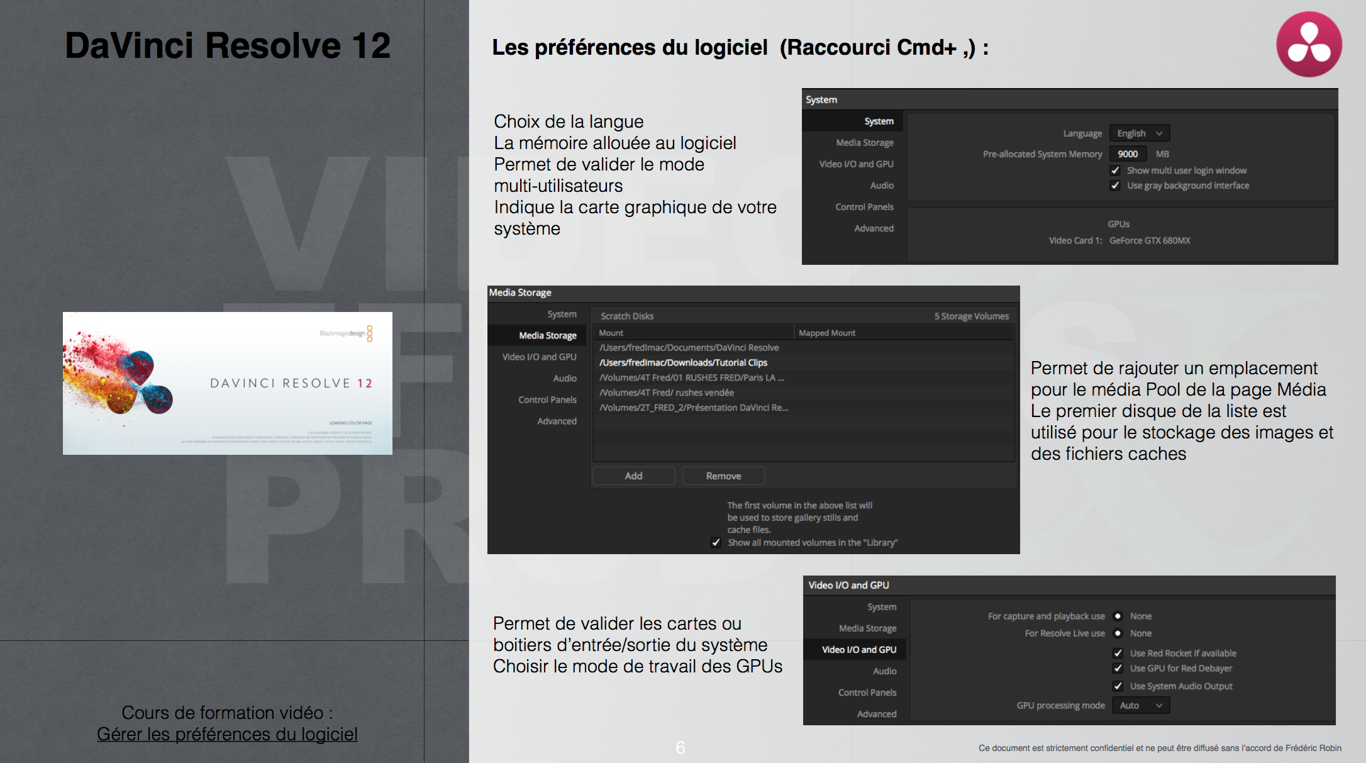Select Advanced preferences section

tap(874, 228)
